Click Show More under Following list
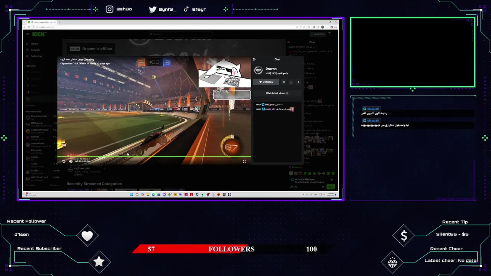This screenshot has width=491, height=276. [x=31, y=105]
